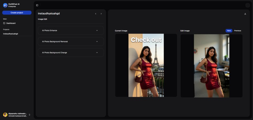Expand AI Photo Background Removal section
Image resolution: width=253 pixels, height=120 pixels.
pos(71,41)
